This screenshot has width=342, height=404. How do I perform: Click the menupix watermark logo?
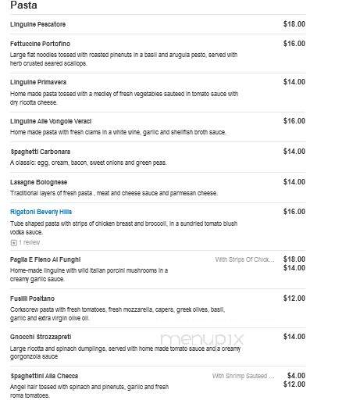[x=202, y=339]
